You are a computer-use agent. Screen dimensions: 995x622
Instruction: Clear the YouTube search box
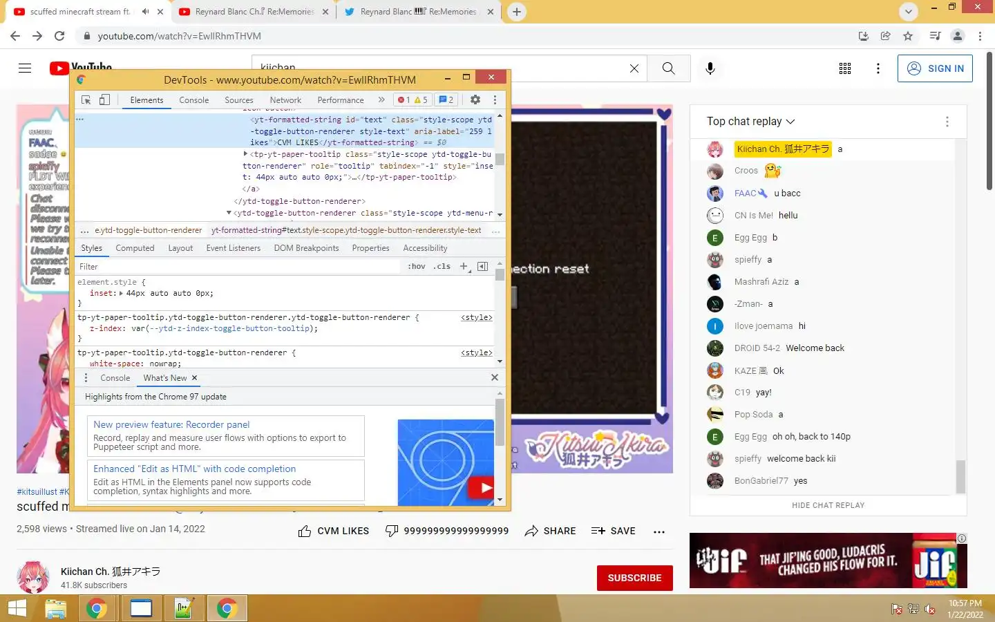(x=634, y=68)
